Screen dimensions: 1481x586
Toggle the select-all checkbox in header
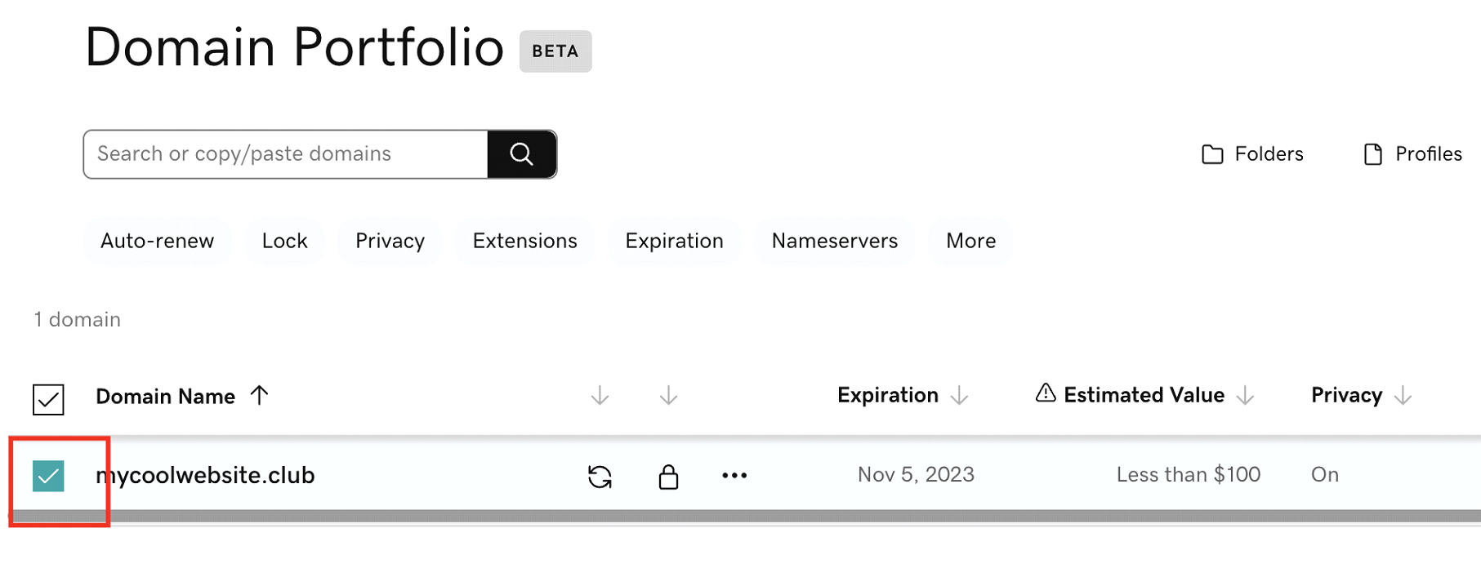[48, 399]
